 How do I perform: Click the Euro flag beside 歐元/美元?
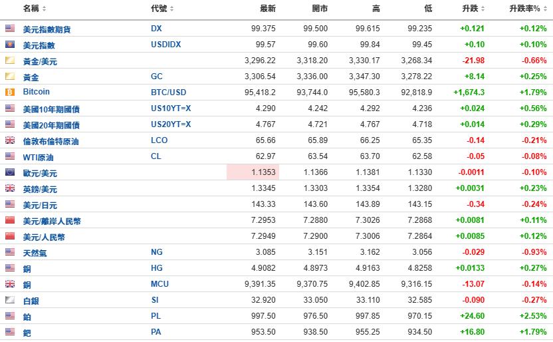coord(10,172)
